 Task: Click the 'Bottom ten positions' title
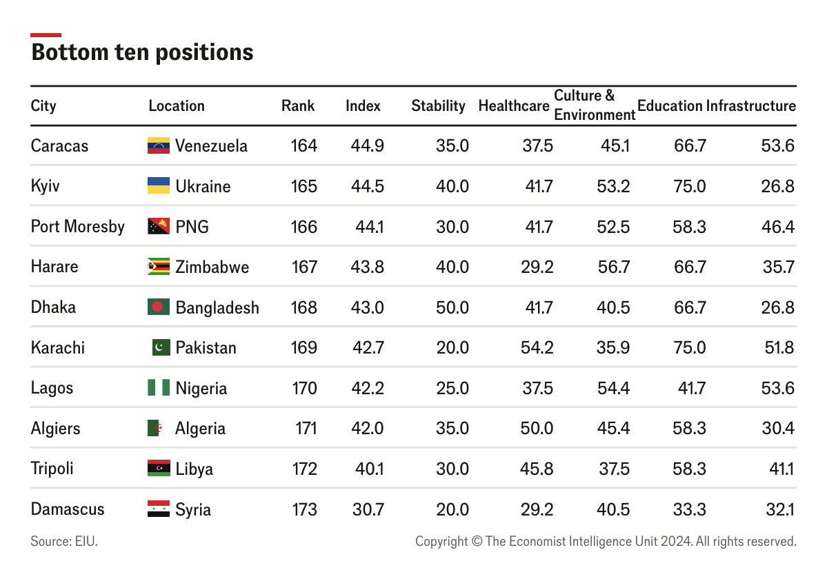(x=143, y=52)
